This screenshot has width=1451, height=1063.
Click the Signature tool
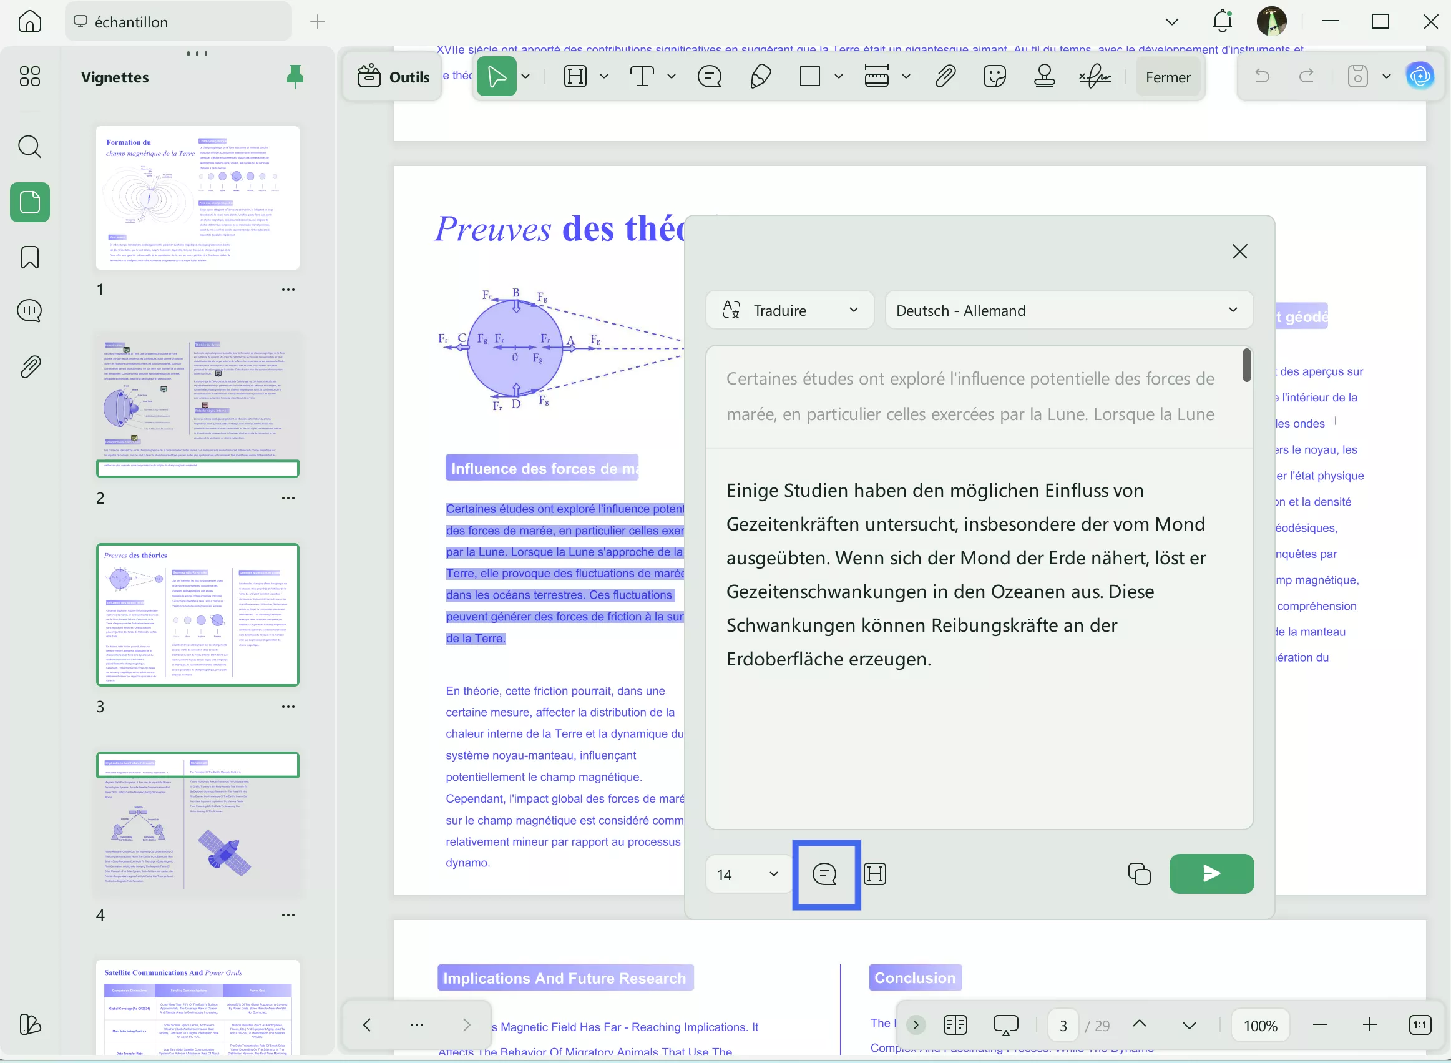pyautogui.click(x=1093, y=76)
